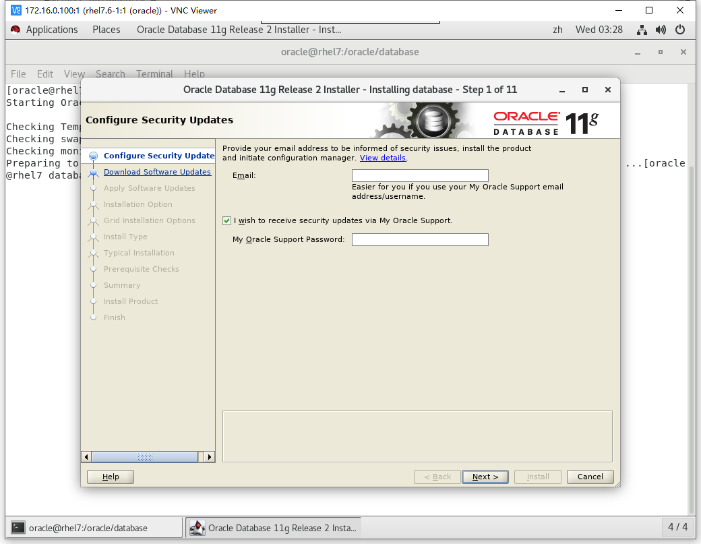Screen dimensions: 701x544
Task: Open the terminal View menu
Action: click(74, 73)
